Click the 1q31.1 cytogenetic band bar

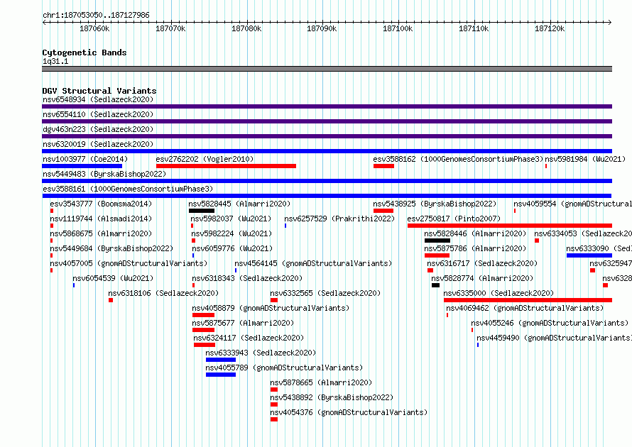[x=327, y=69]
